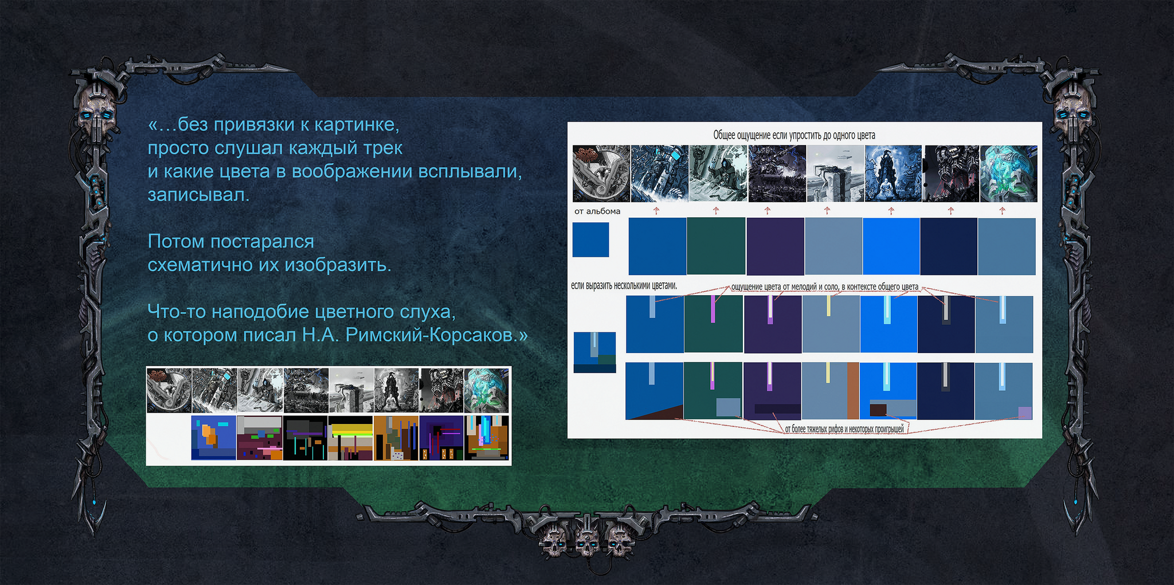Image resolution: width=1174 pixels, height=585 pixels.
Task: Open the cyan-green crystal thumbnail in the chart
Action: 1009,174
